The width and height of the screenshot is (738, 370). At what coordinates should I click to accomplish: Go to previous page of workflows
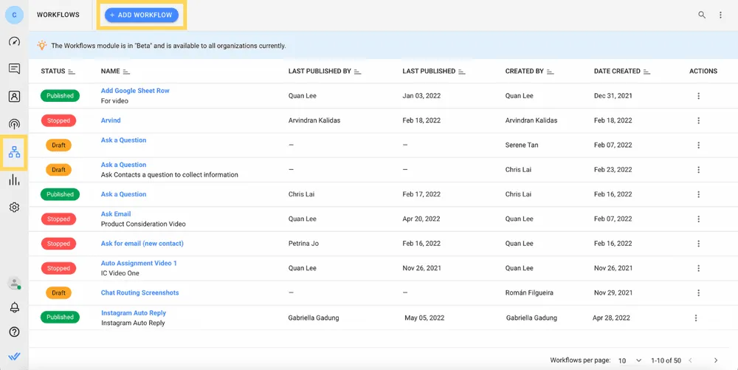click(691, 360)
